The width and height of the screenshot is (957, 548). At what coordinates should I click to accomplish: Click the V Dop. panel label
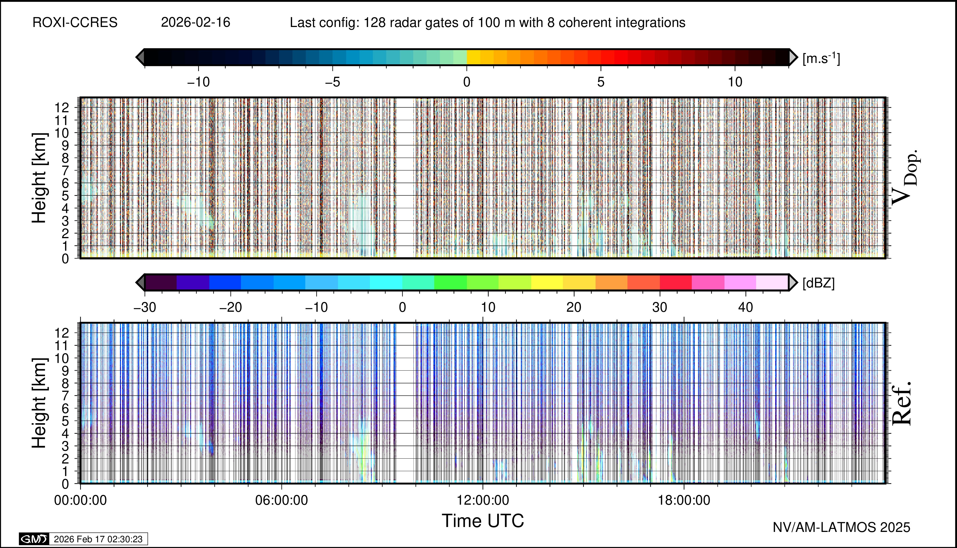(x=905, y=177)
